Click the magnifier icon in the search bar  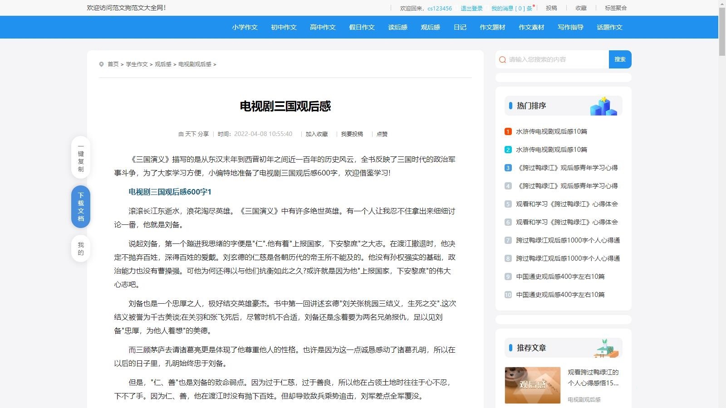(502, 59)
